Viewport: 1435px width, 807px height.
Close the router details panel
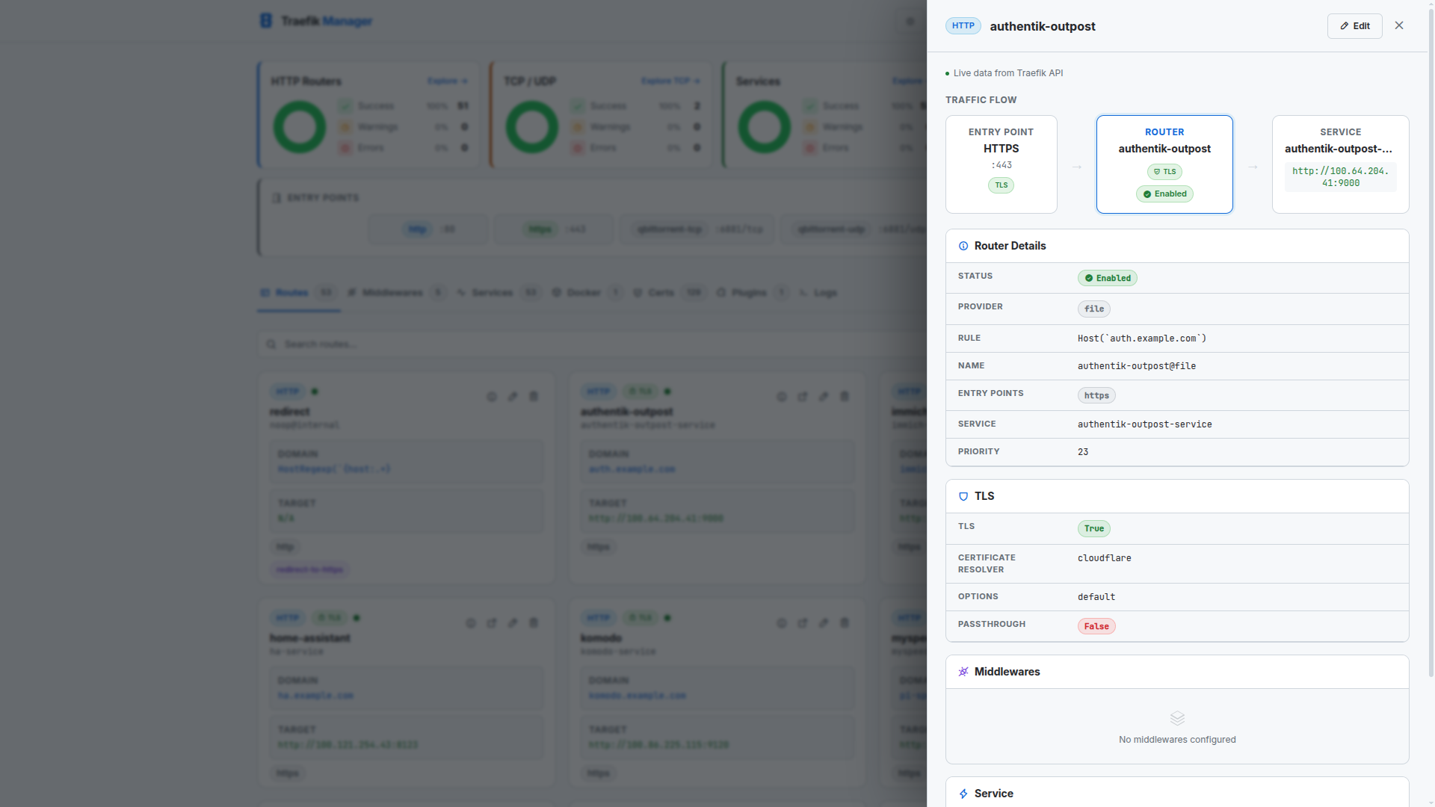coord(1399,25)
